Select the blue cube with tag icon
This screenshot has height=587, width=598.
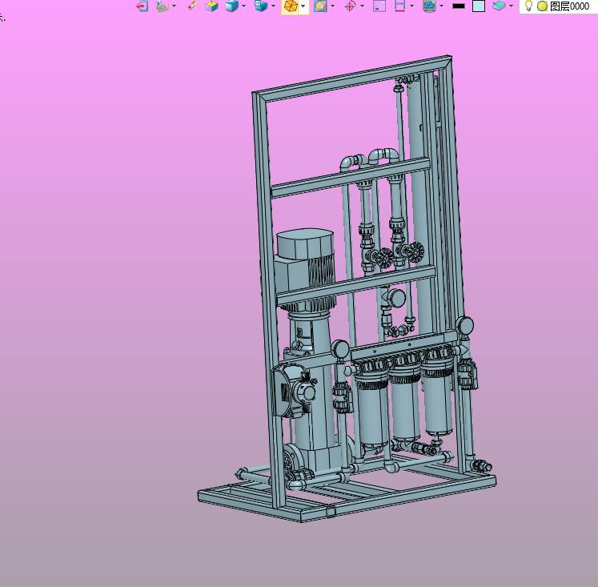coord(261,6)
